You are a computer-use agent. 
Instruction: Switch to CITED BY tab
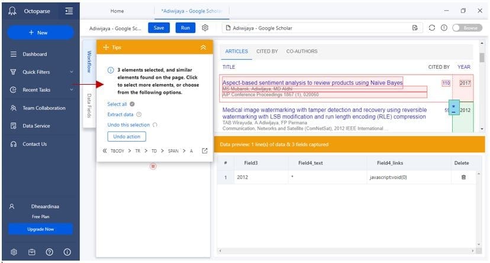point(267,52)
